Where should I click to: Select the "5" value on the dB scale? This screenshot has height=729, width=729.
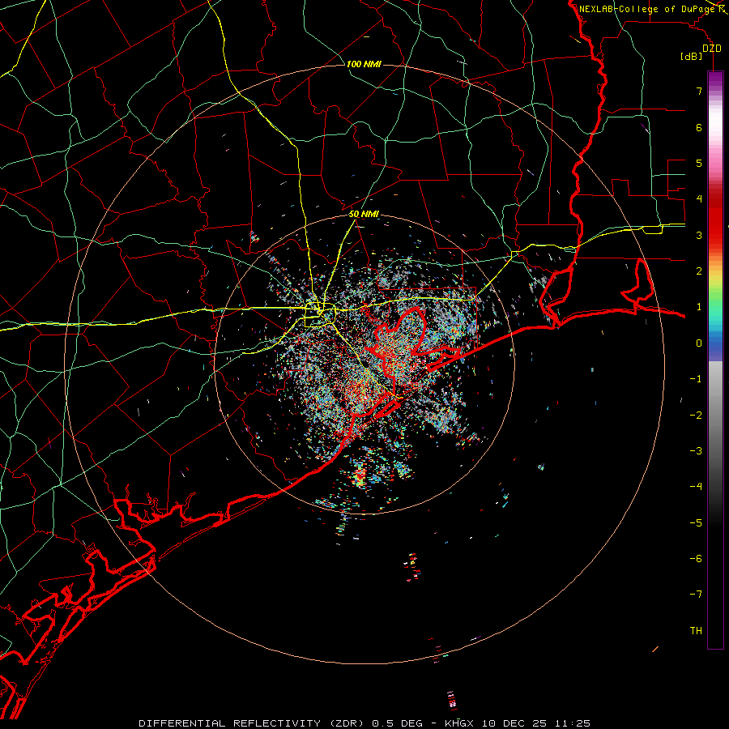click(x=699, y=163)
